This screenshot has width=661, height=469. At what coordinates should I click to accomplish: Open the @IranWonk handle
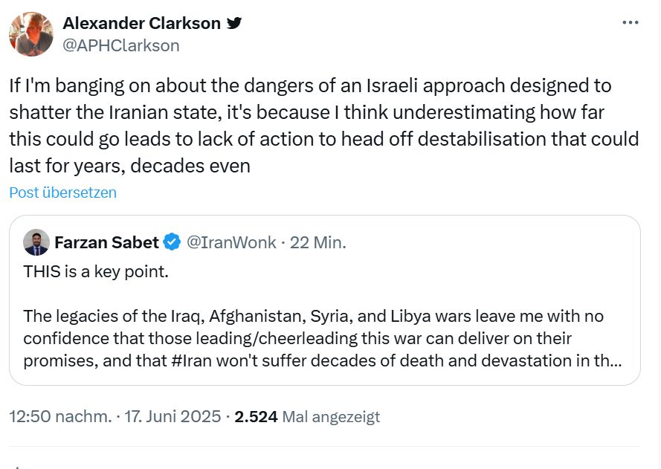coord(231,243)
